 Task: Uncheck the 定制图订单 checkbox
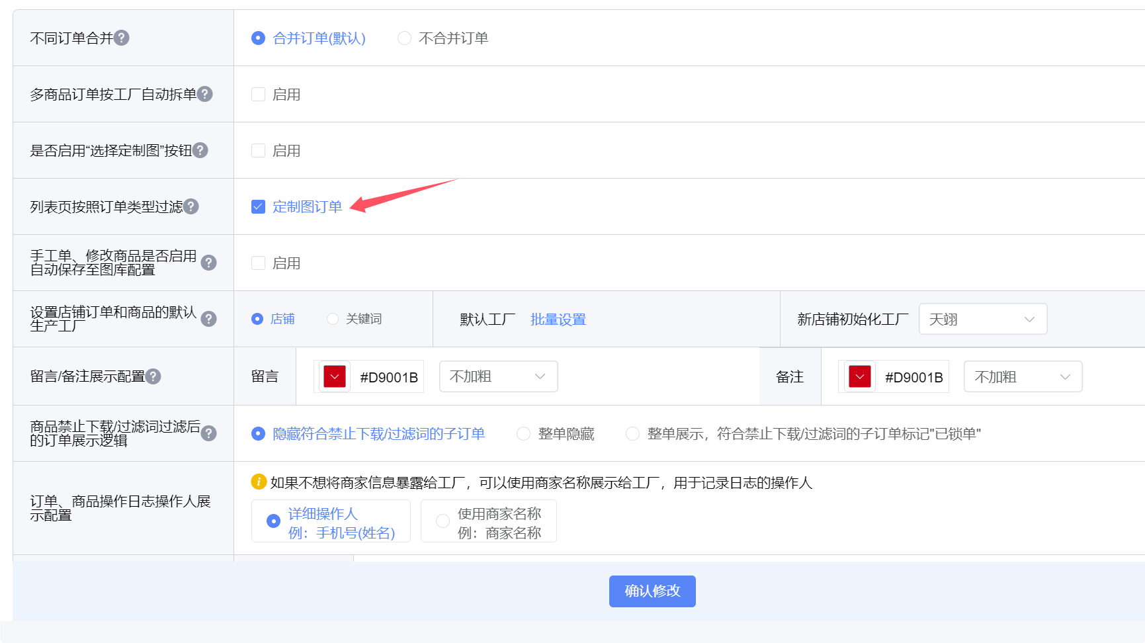pyautogui.click(x=258, y=206)
